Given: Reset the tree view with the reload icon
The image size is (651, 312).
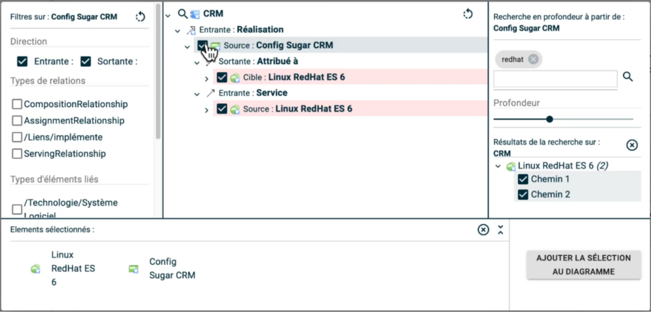Looking at the screenshot, I should click(x=468, y=14).
